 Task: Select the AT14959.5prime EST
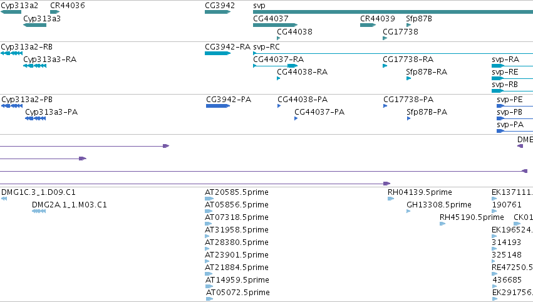click(x=209, y=286)
